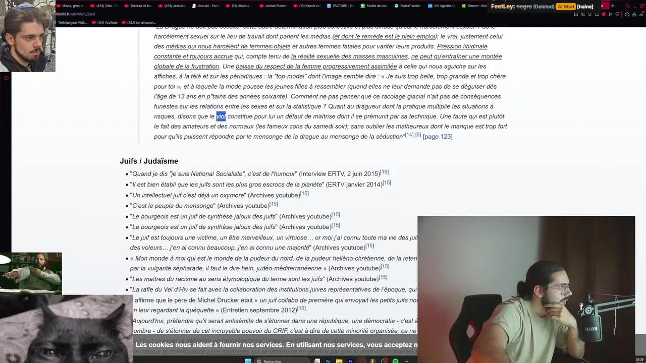Open the "(191) YouTube" bookmark
Image resolution: width=646 pixels, height=363 pixels.
click(x=104, y=23)
